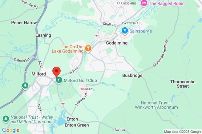Open the Sainsbury's place label
Viewport: 202px width, 134px height.
140,31
